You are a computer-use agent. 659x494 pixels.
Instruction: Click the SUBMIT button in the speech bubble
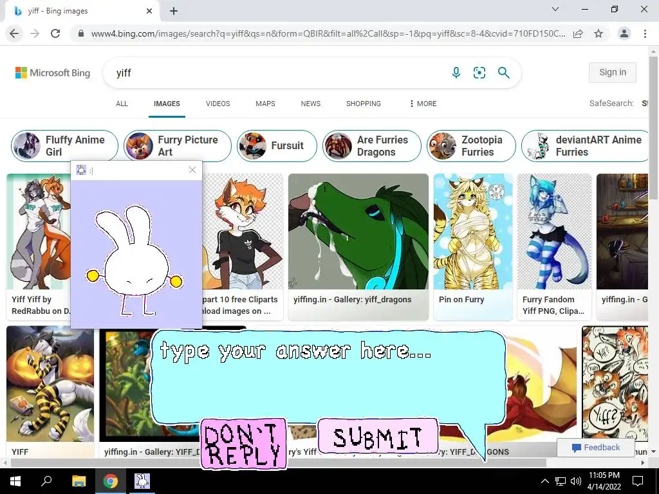[x=377, y=436]
